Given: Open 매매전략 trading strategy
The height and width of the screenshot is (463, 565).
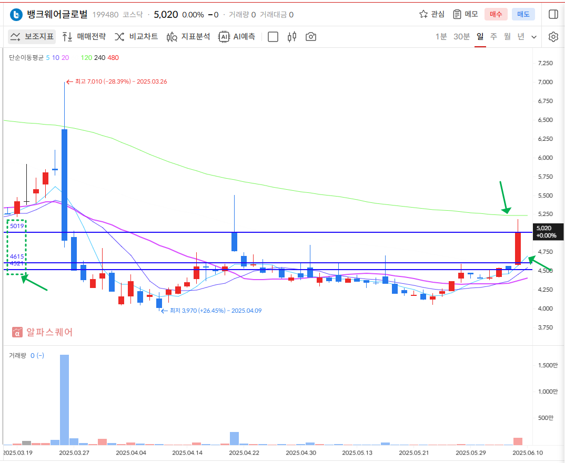Looking at the screenshot, I should [x=84, y=37].
